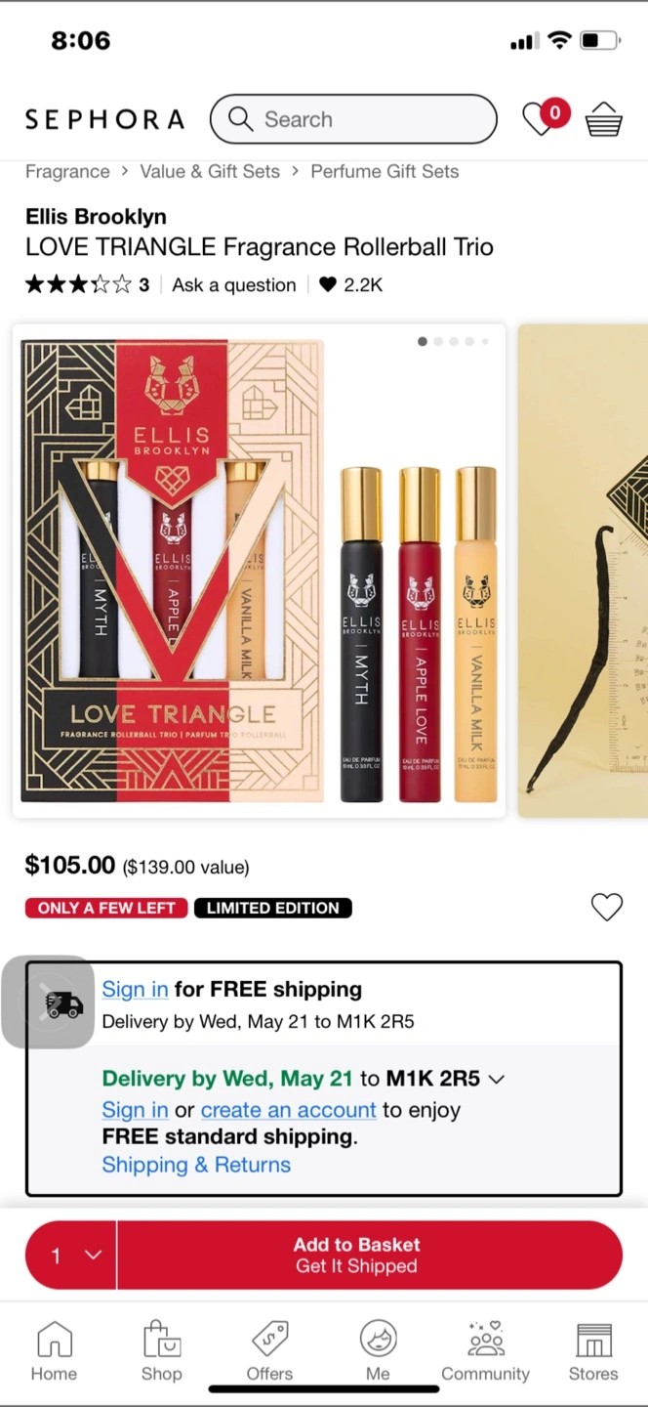This screenshot has height=1407, width=648.
Task: Expand the M1K 2R5 delivery location chevron
Action: click(496, 1079)
